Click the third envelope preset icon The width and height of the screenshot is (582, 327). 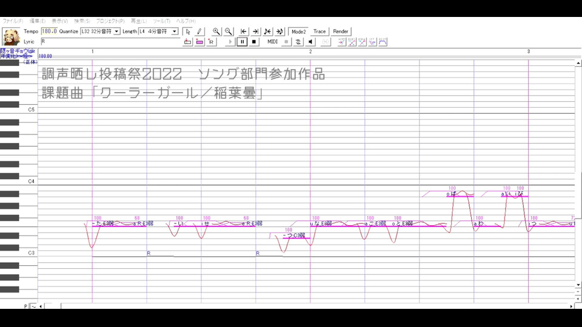[x=363, y=42]
